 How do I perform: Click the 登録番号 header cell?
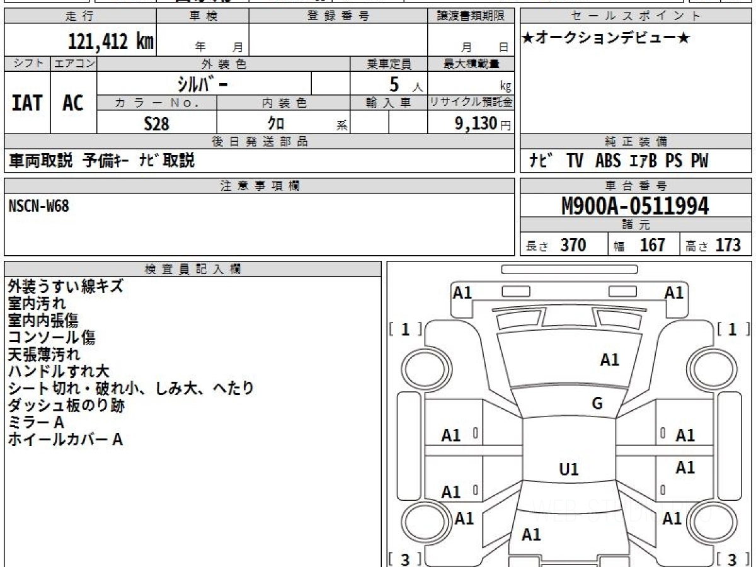(338, 16)
